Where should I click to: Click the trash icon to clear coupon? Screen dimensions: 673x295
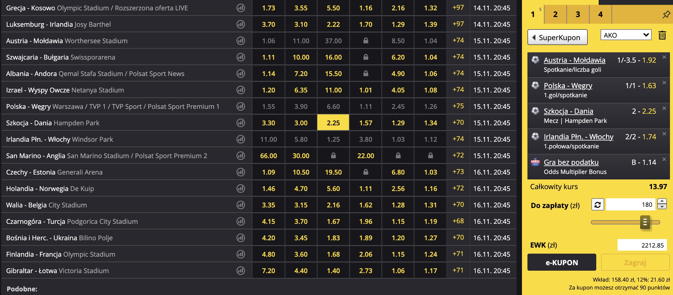(662, 35)
